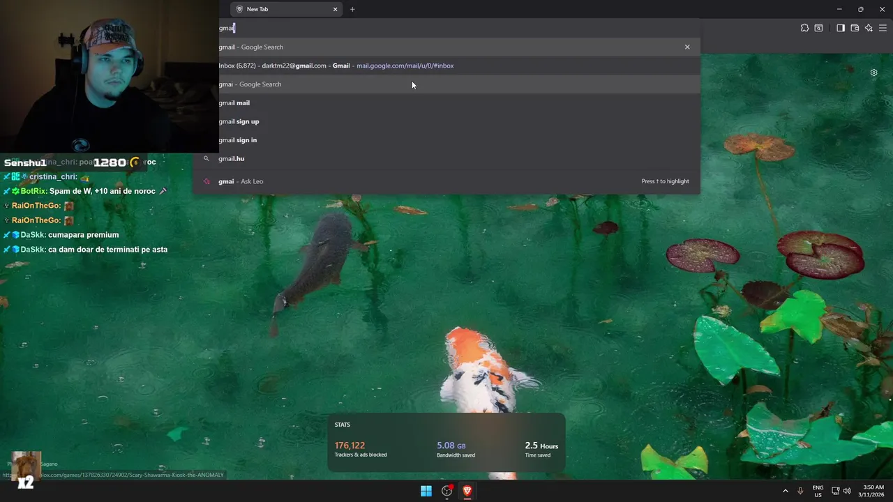Open OBS Studio from the taskbar

tap(447, 491)
